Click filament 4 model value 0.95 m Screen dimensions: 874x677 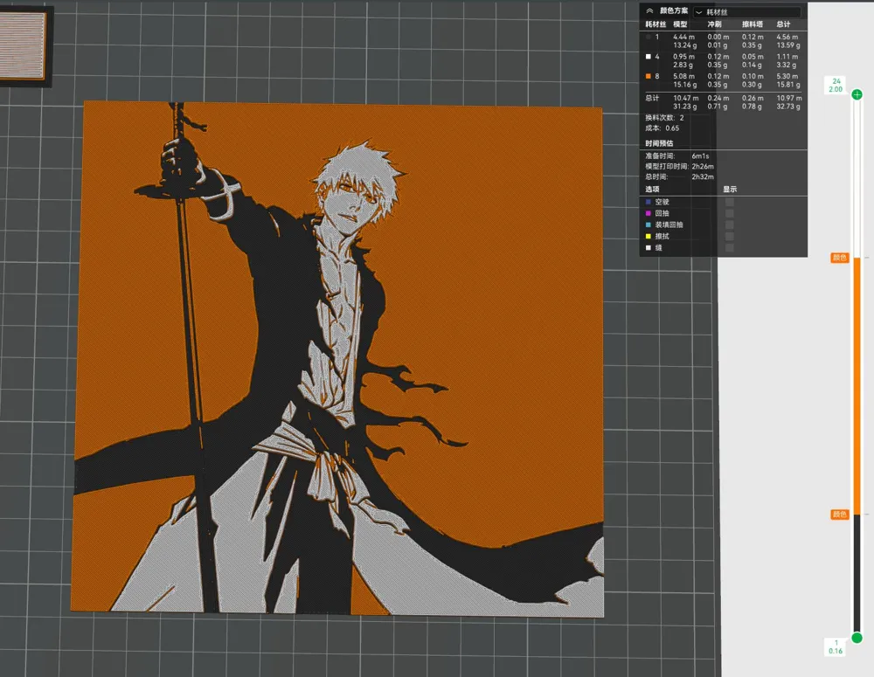click(684, 57)
